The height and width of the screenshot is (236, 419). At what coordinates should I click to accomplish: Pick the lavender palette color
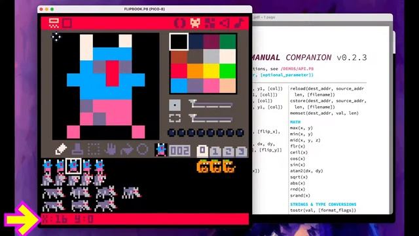click(195, 86)
